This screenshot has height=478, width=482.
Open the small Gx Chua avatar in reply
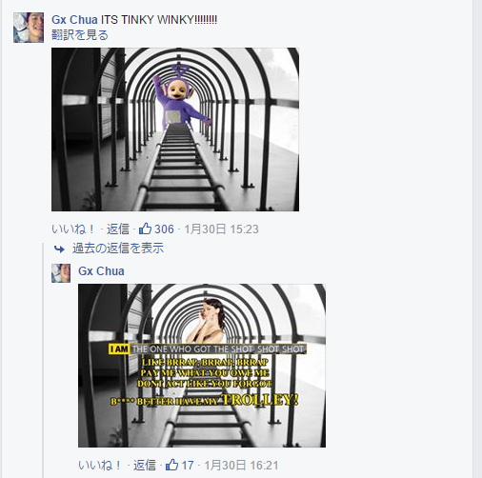click(x=61, y=273)
